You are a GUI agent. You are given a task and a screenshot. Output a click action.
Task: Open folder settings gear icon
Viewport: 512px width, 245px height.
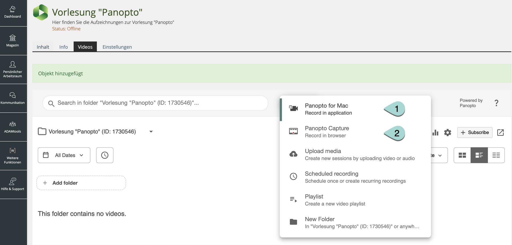pyautogui.click(x=447, y=133)
